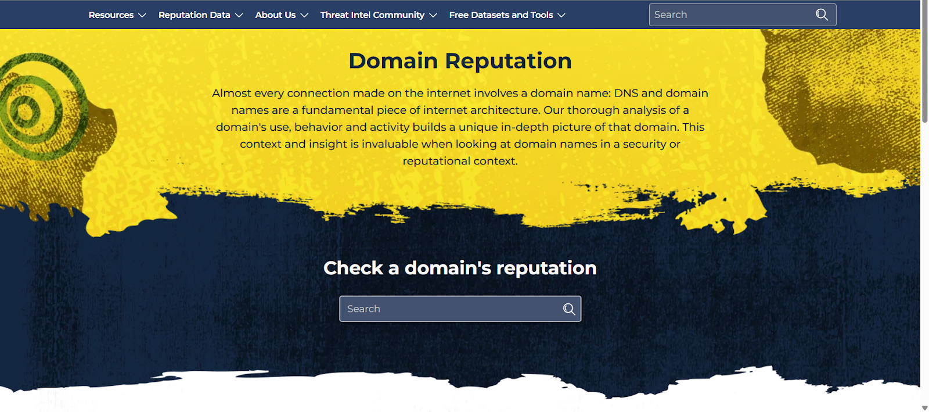Screen dimensions: 929x412
Task: Expand the Resources chevron arrow
Action: [x=142, y=15]
